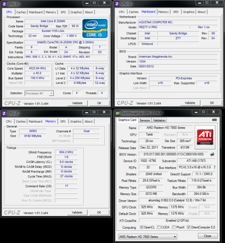Click the Graphic Interface Link Width x16 value
The height and width of the screenshot is (243, 225).
160,83
